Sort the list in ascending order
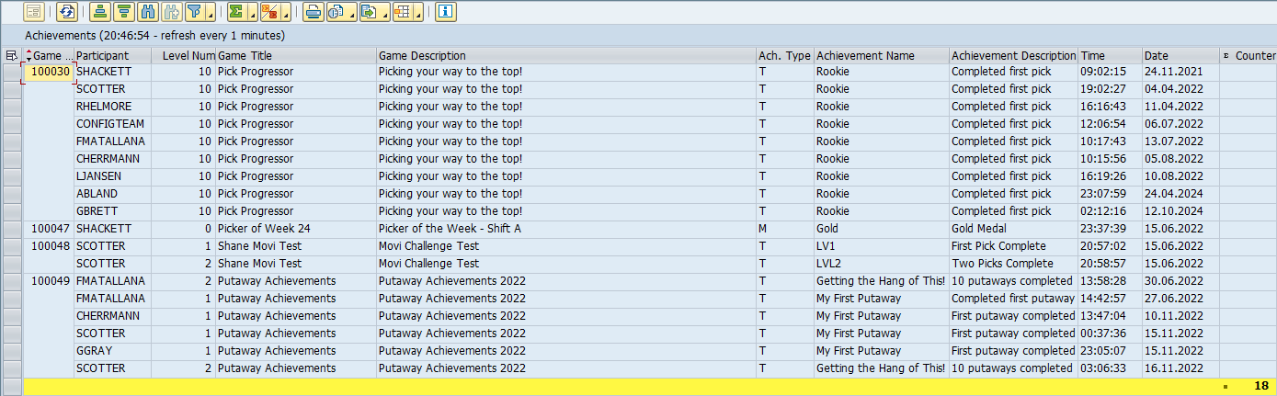Image resolution: width=1277 pixels, height=396 pixels. click(100, 12)
